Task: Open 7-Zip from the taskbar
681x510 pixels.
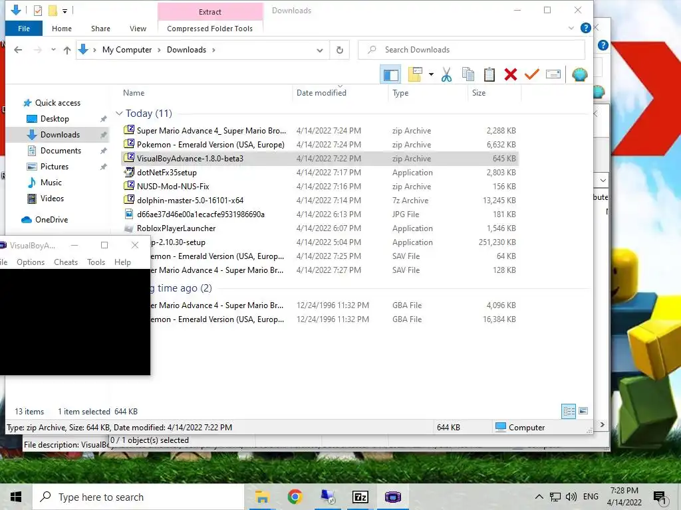Action: tap(360, 497)
